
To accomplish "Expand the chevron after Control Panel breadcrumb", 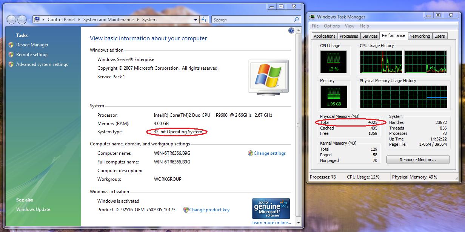I will click(79, 20).
